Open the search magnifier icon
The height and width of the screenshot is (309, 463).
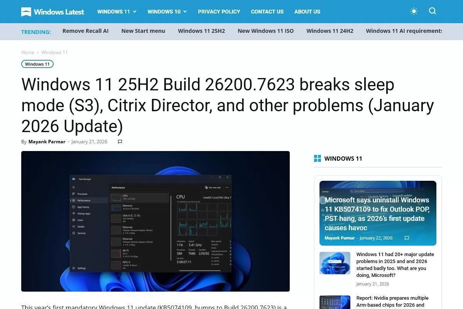tap(433, 11)
